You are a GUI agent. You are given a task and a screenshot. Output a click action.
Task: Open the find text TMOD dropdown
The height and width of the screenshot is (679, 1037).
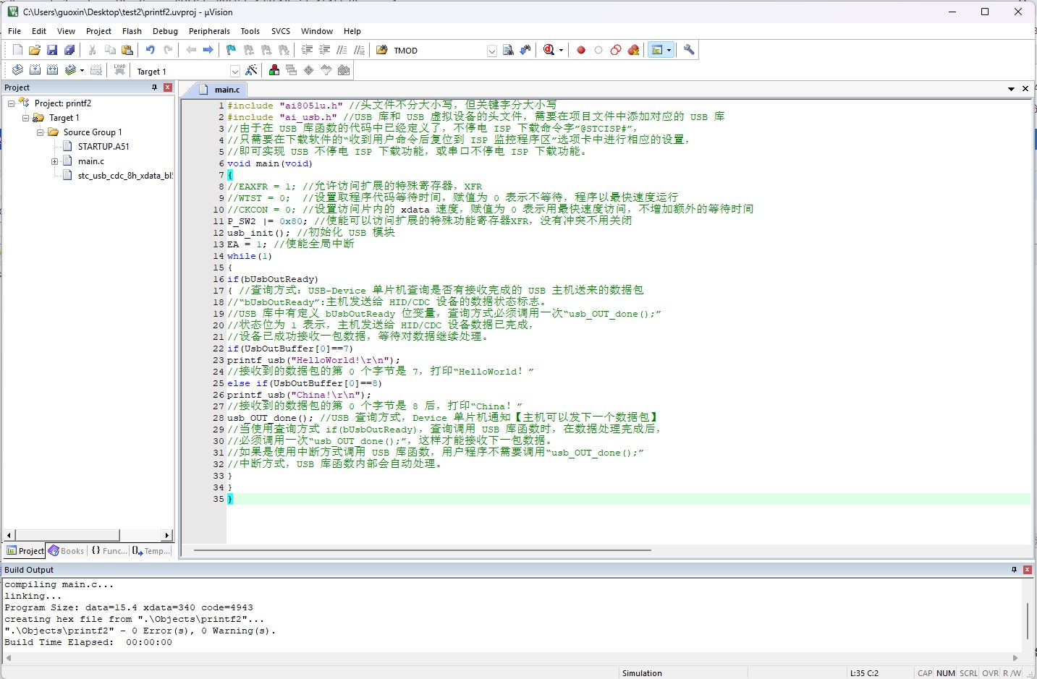(x=492, y=51)
